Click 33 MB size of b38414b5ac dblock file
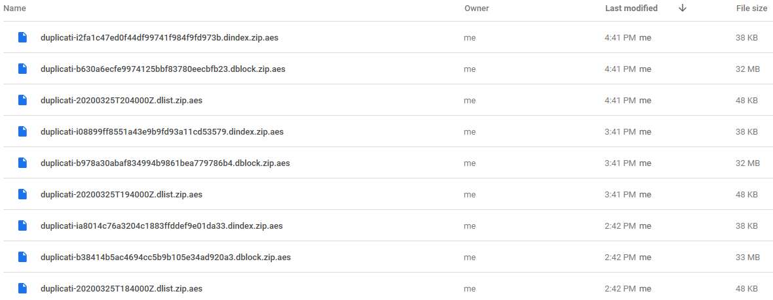This screenshot has height=300, width=773. [747, 258]
